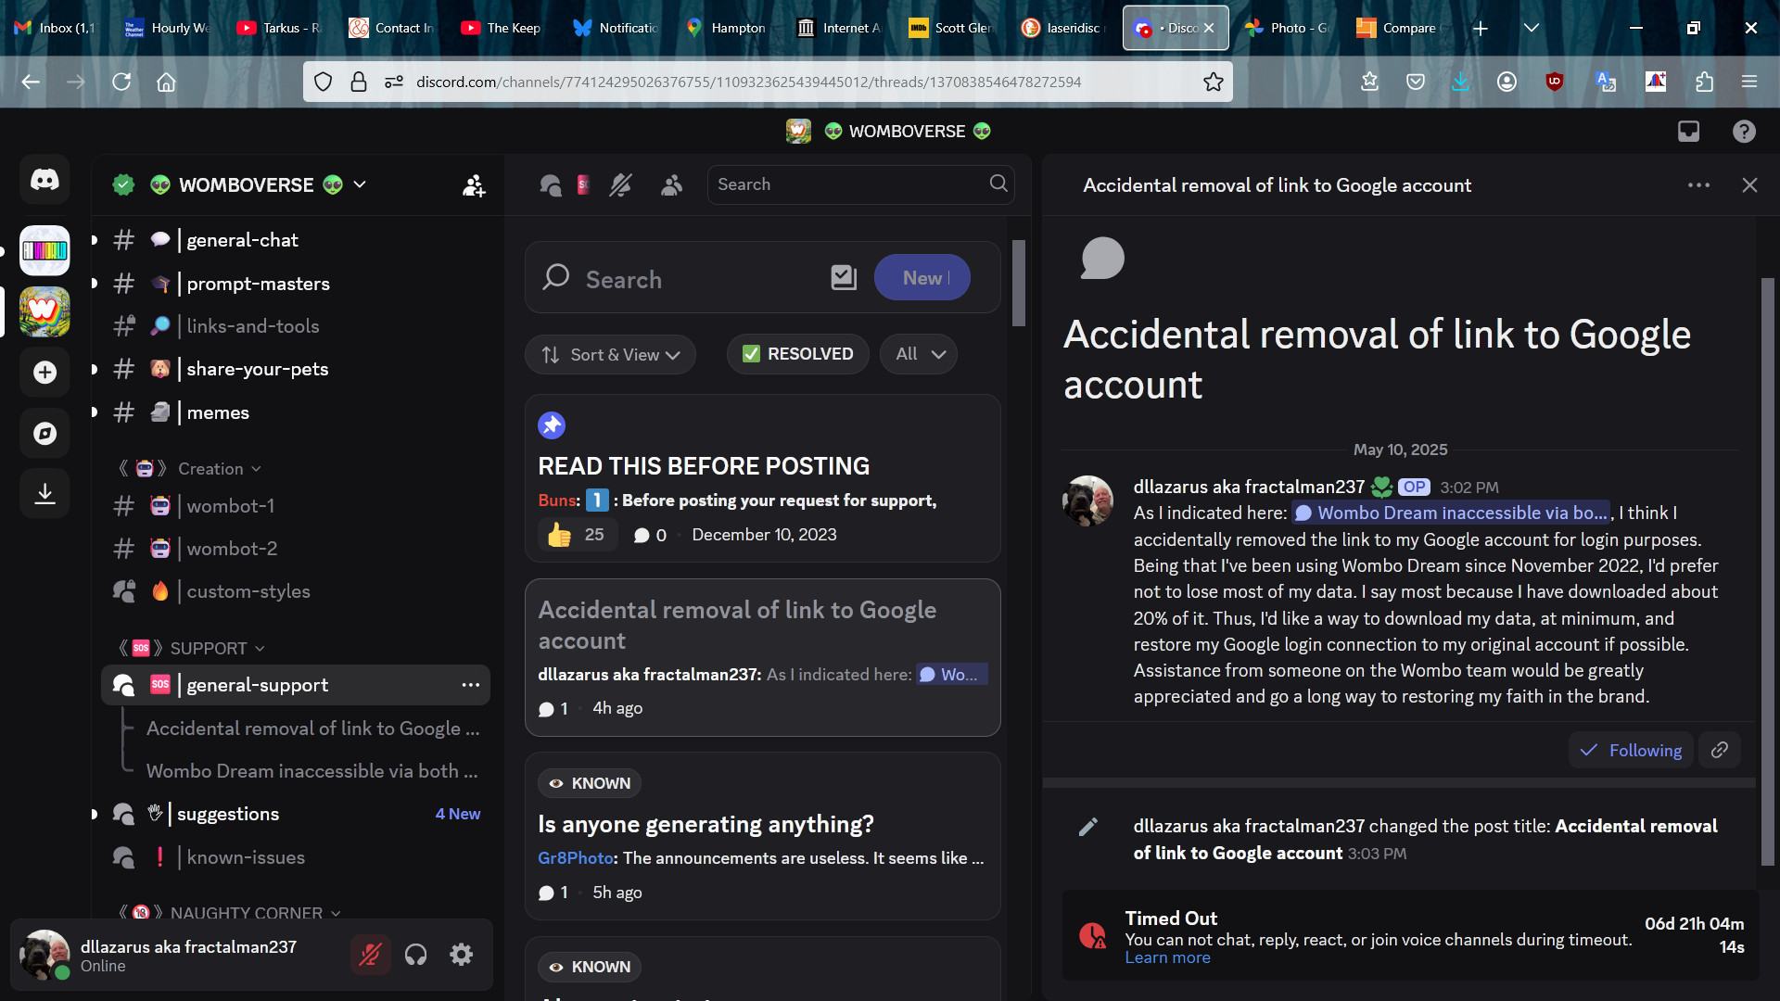Open Discord help question mark icon
This screenshot has height=1001, width=1780.
click(1744, 132)
